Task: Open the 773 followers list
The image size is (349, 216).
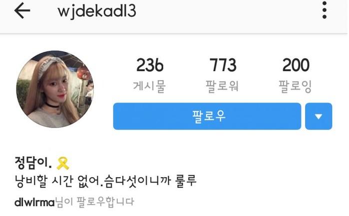Action: (x=223, y=75)
